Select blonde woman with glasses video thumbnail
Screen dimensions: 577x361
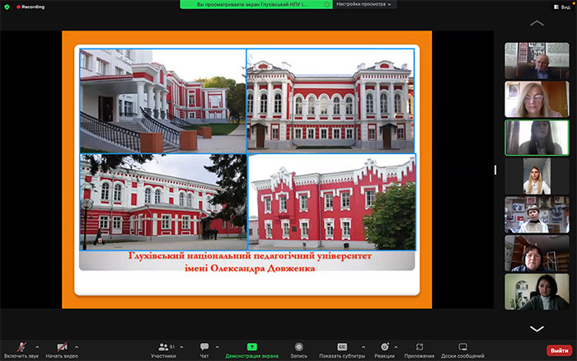537,99
